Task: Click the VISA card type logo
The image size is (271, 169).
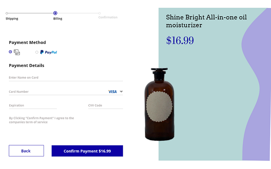Action: coord(112,92)
